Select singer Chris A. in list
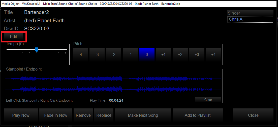Screen dimensions: 278x127 click(x=250, y=20)
